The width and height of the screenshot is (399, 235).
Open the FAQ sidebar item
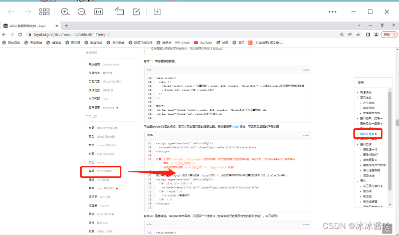tap(98, 99)
